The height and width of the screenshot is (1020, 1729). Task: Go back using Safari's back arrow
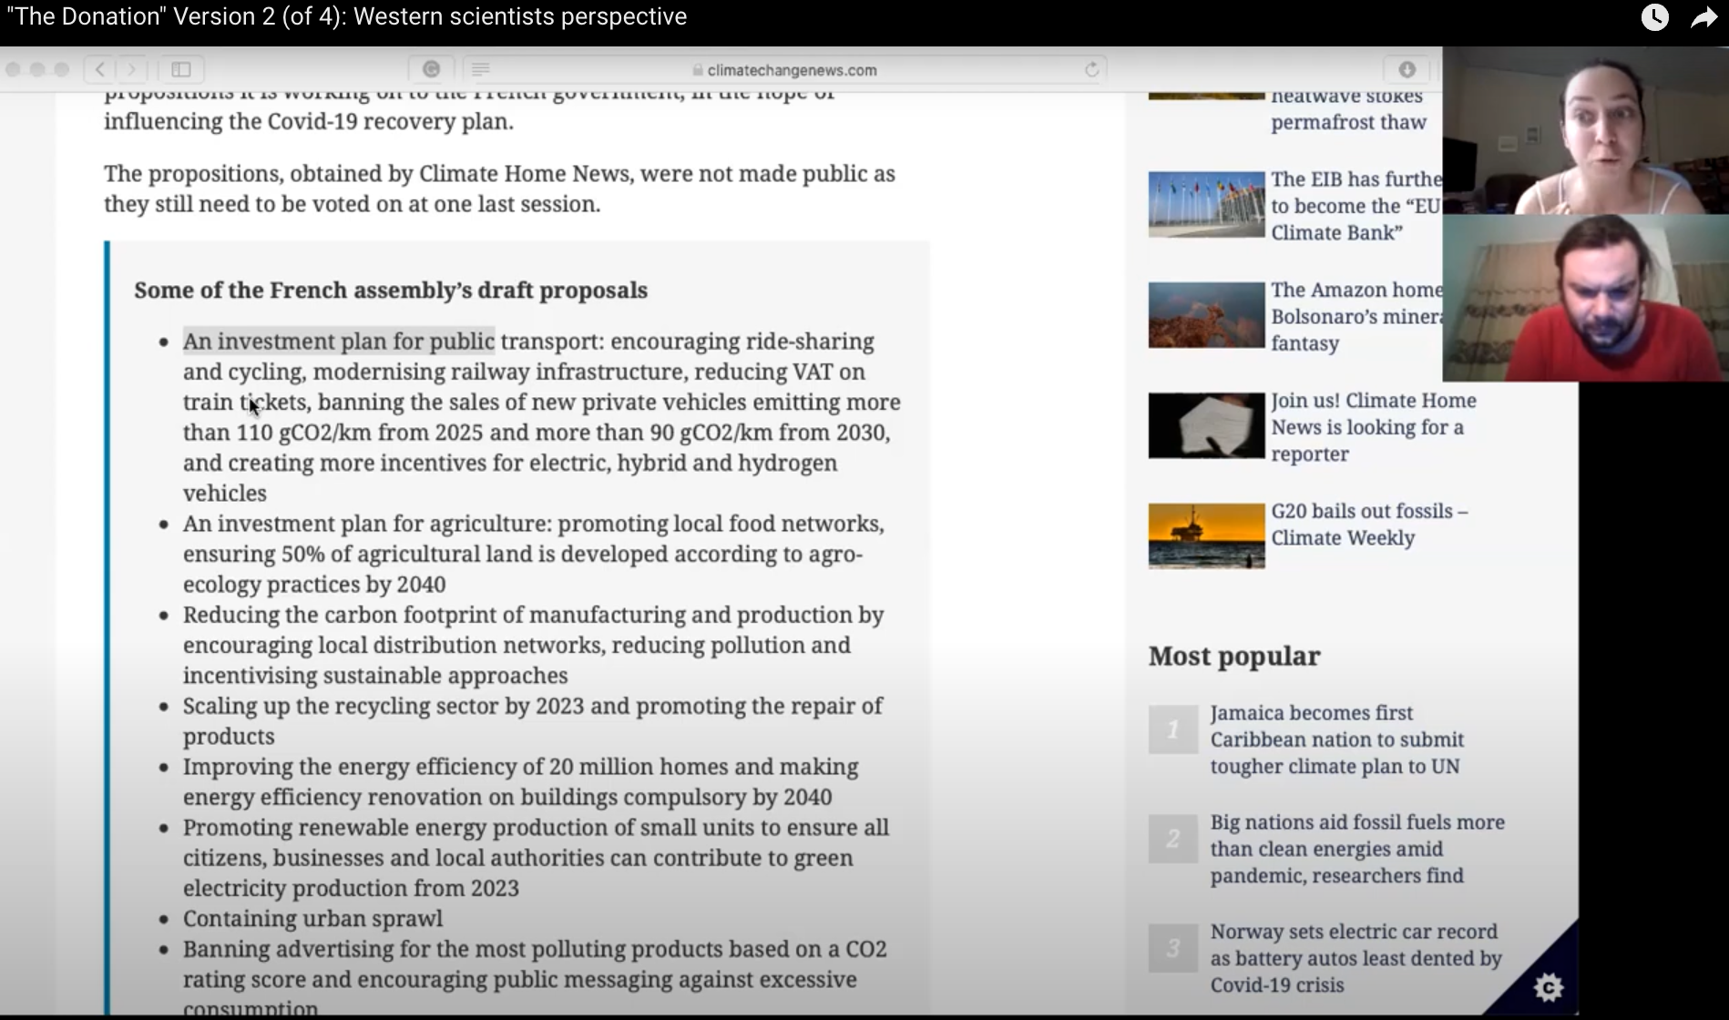coord(100,69)
